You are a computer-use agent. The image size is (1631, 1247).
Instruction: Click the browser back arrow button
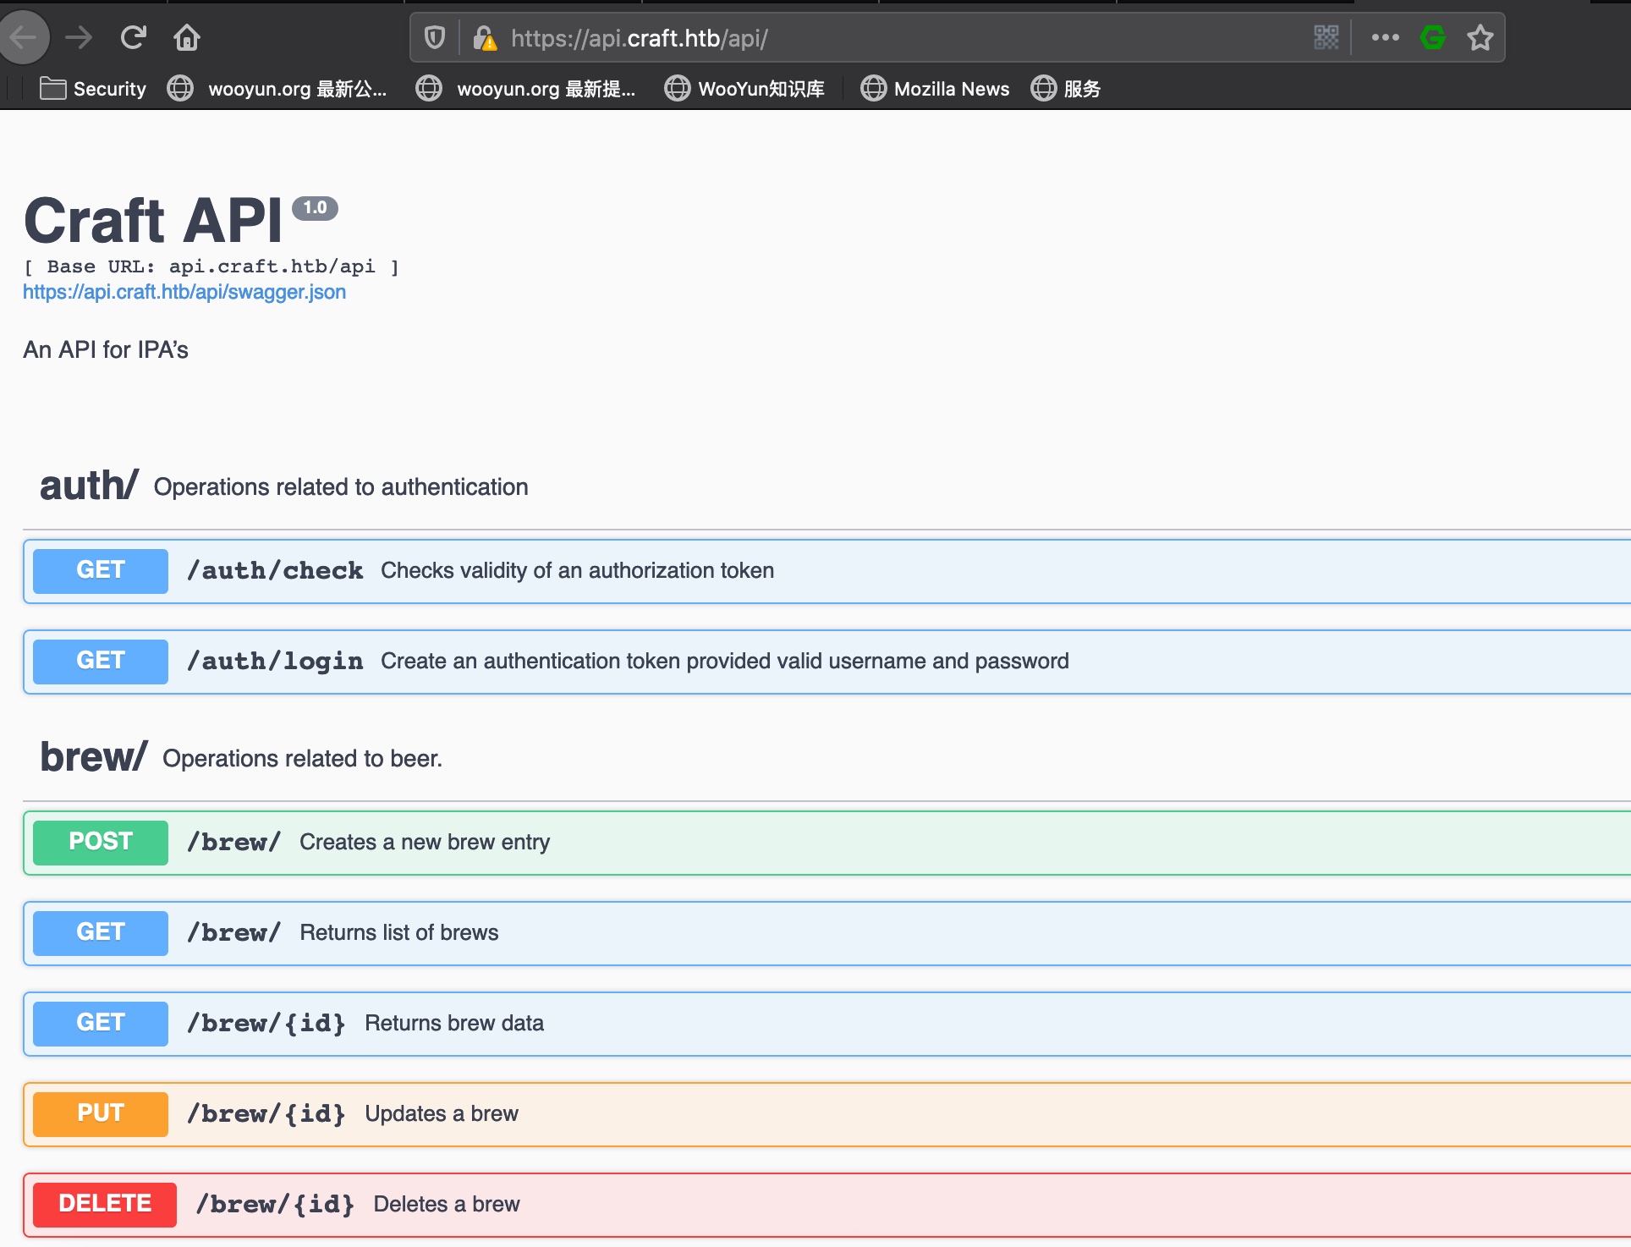(x=24, y=38)
